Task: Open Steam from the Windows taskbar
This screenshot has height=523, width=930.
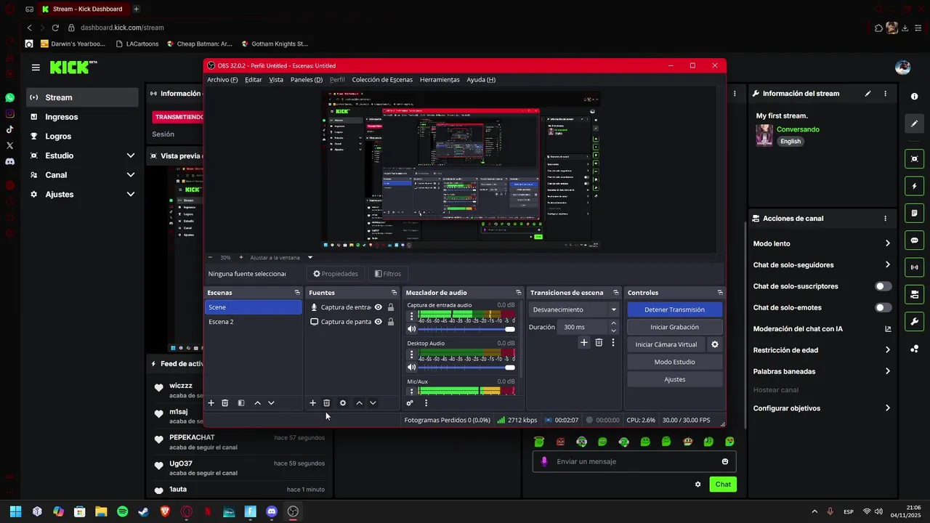Action: coord(144,511)
